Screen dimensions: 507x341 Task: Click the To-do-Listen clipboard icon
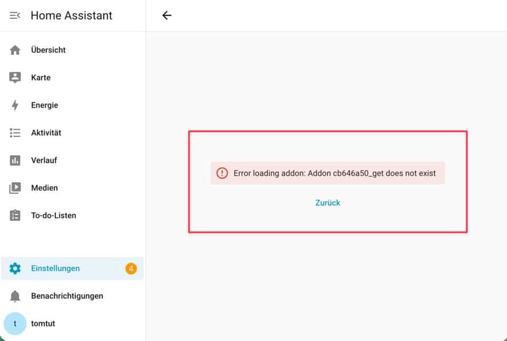point(16,216)
